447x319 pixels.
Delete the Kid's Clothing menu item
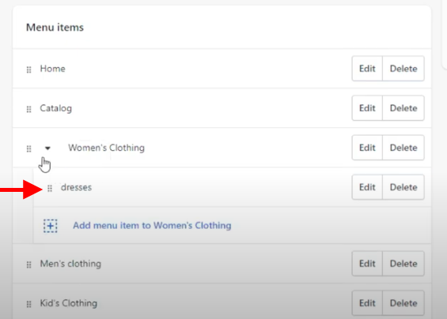[x=403, y=303]
